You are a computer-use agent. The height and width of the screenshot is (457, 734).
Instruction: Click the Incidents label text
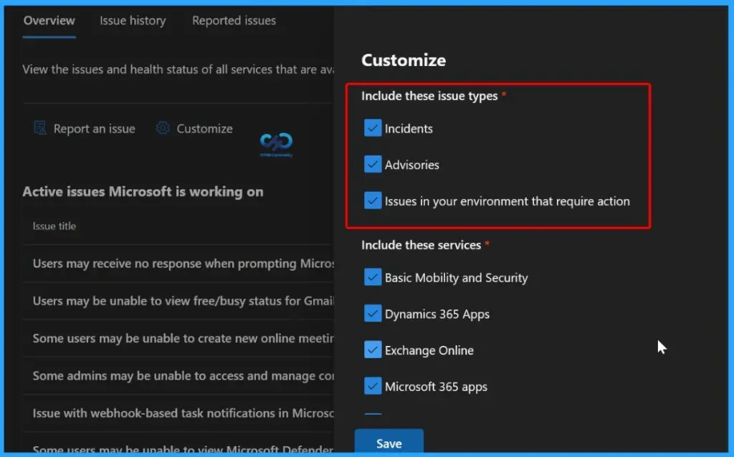[409, 129]
